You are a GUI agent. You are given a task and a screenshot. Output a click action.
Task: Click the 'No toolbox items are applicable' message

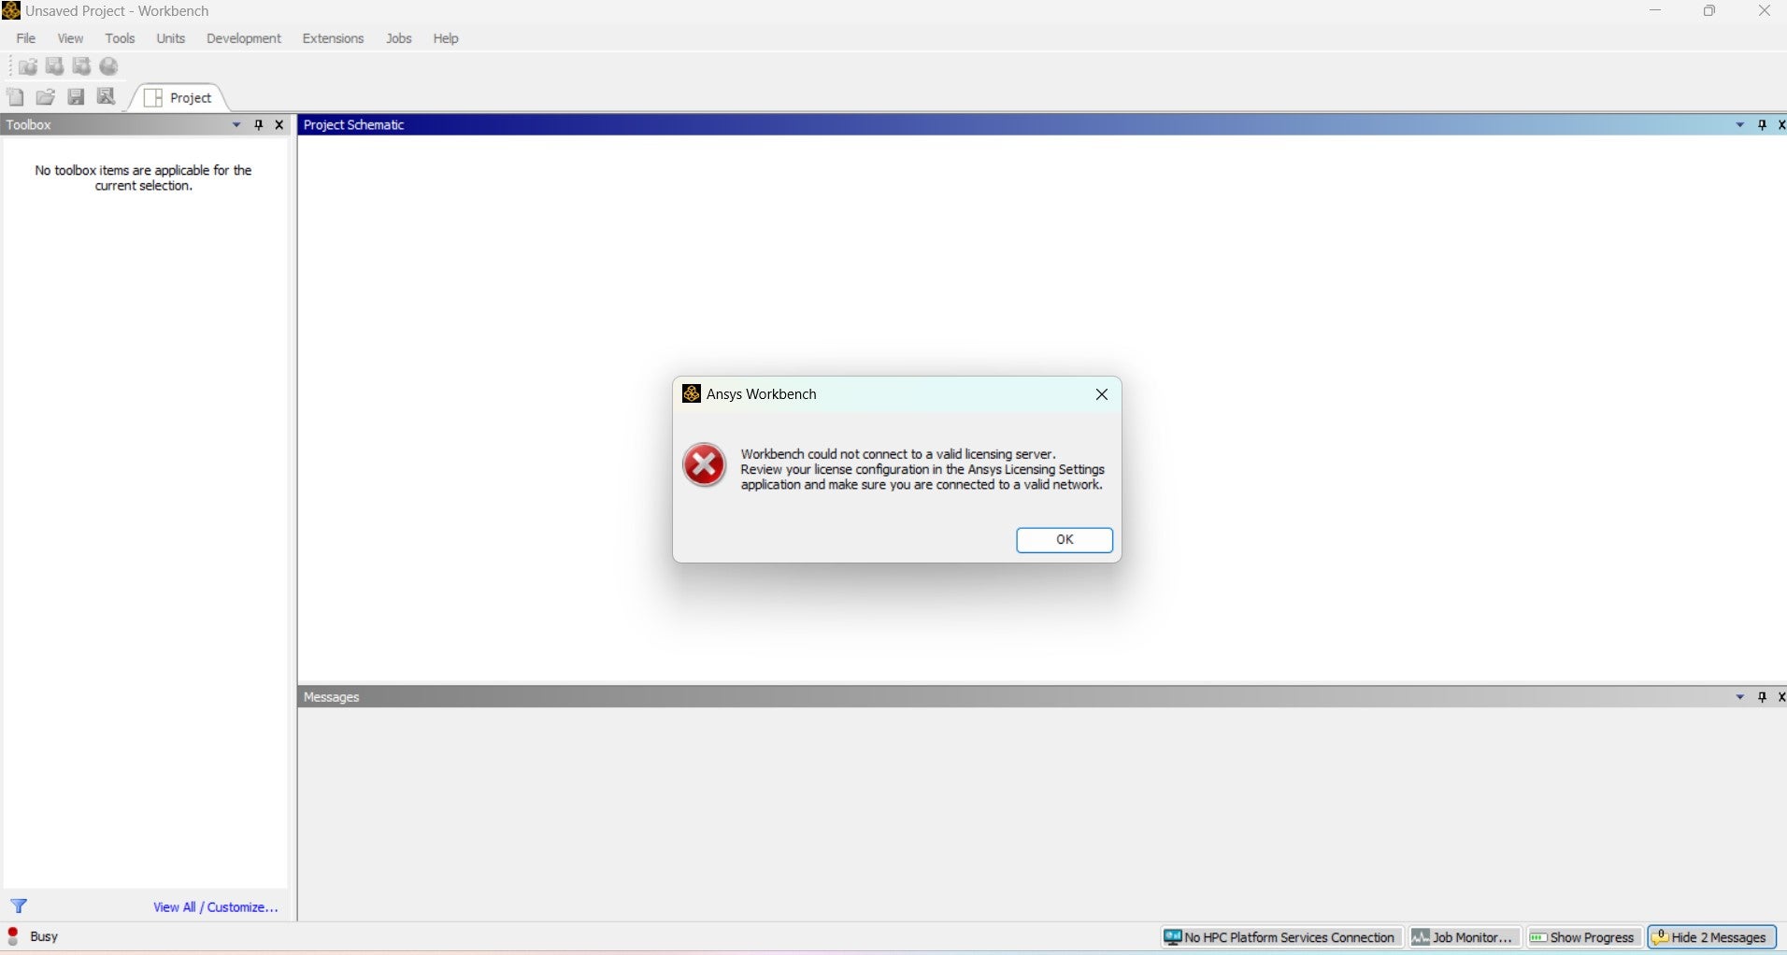143,178
